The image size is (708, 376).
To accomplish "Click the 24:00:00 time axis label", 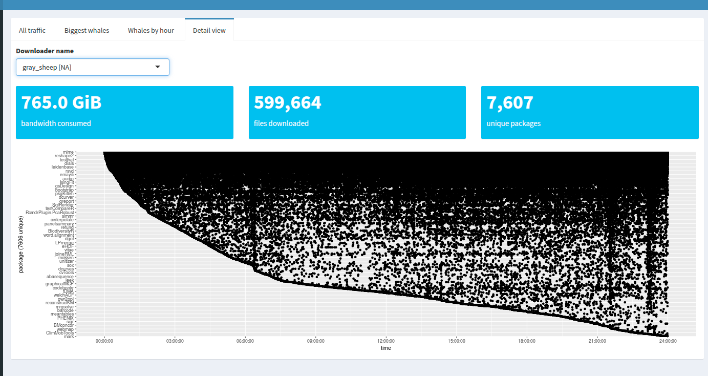I will point(668,341).
